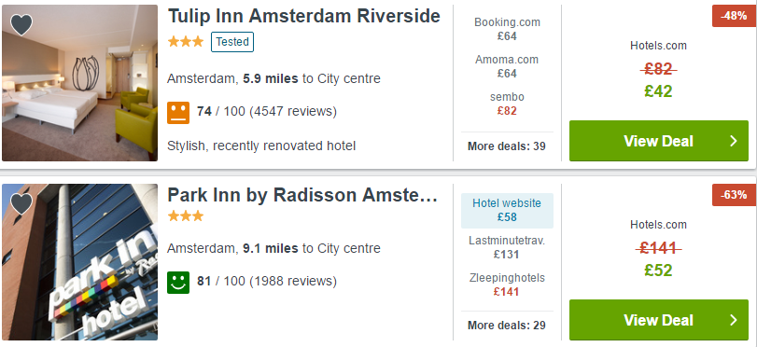Click View Deal for £42 Tulip Inn offer
Screen dimensions: 757x347
click(659, 141)
